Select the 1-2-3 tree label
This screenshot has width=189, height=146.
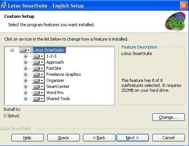point(51,56)
